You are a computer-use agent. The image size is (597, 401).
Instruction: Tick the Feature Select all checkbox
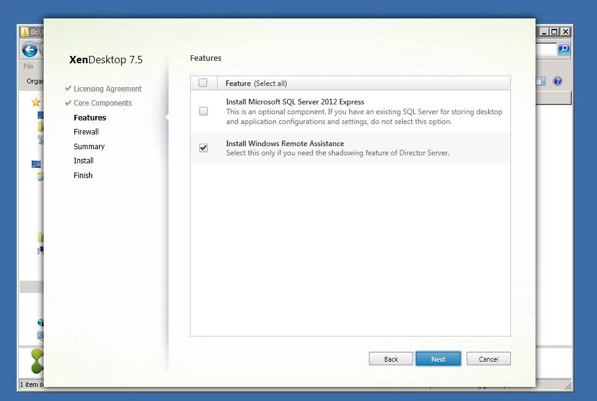203,83
